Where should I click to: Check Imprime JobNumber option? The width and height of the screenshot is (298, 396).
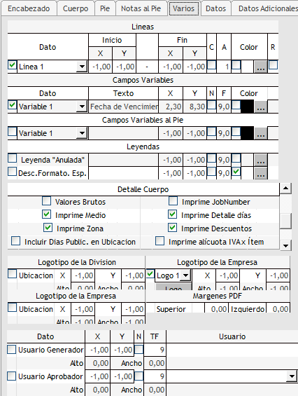pyautogui.click(x=173, y=201)
